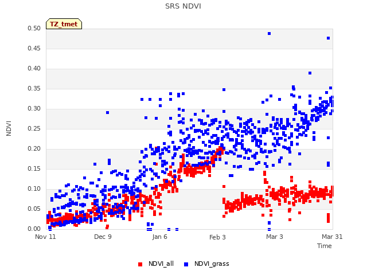
Task: Click the Feb 3 x-axis label
Action: click(x=217, y=237)
